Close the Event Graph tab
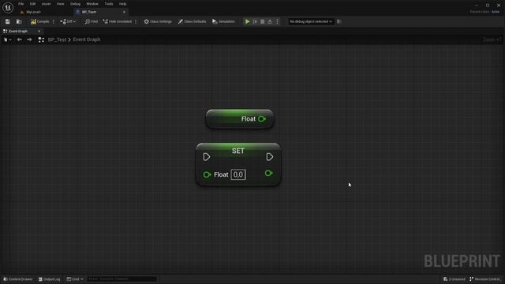Image resolution: width=505 pixels, height=284 pixels. pos(39,32)
